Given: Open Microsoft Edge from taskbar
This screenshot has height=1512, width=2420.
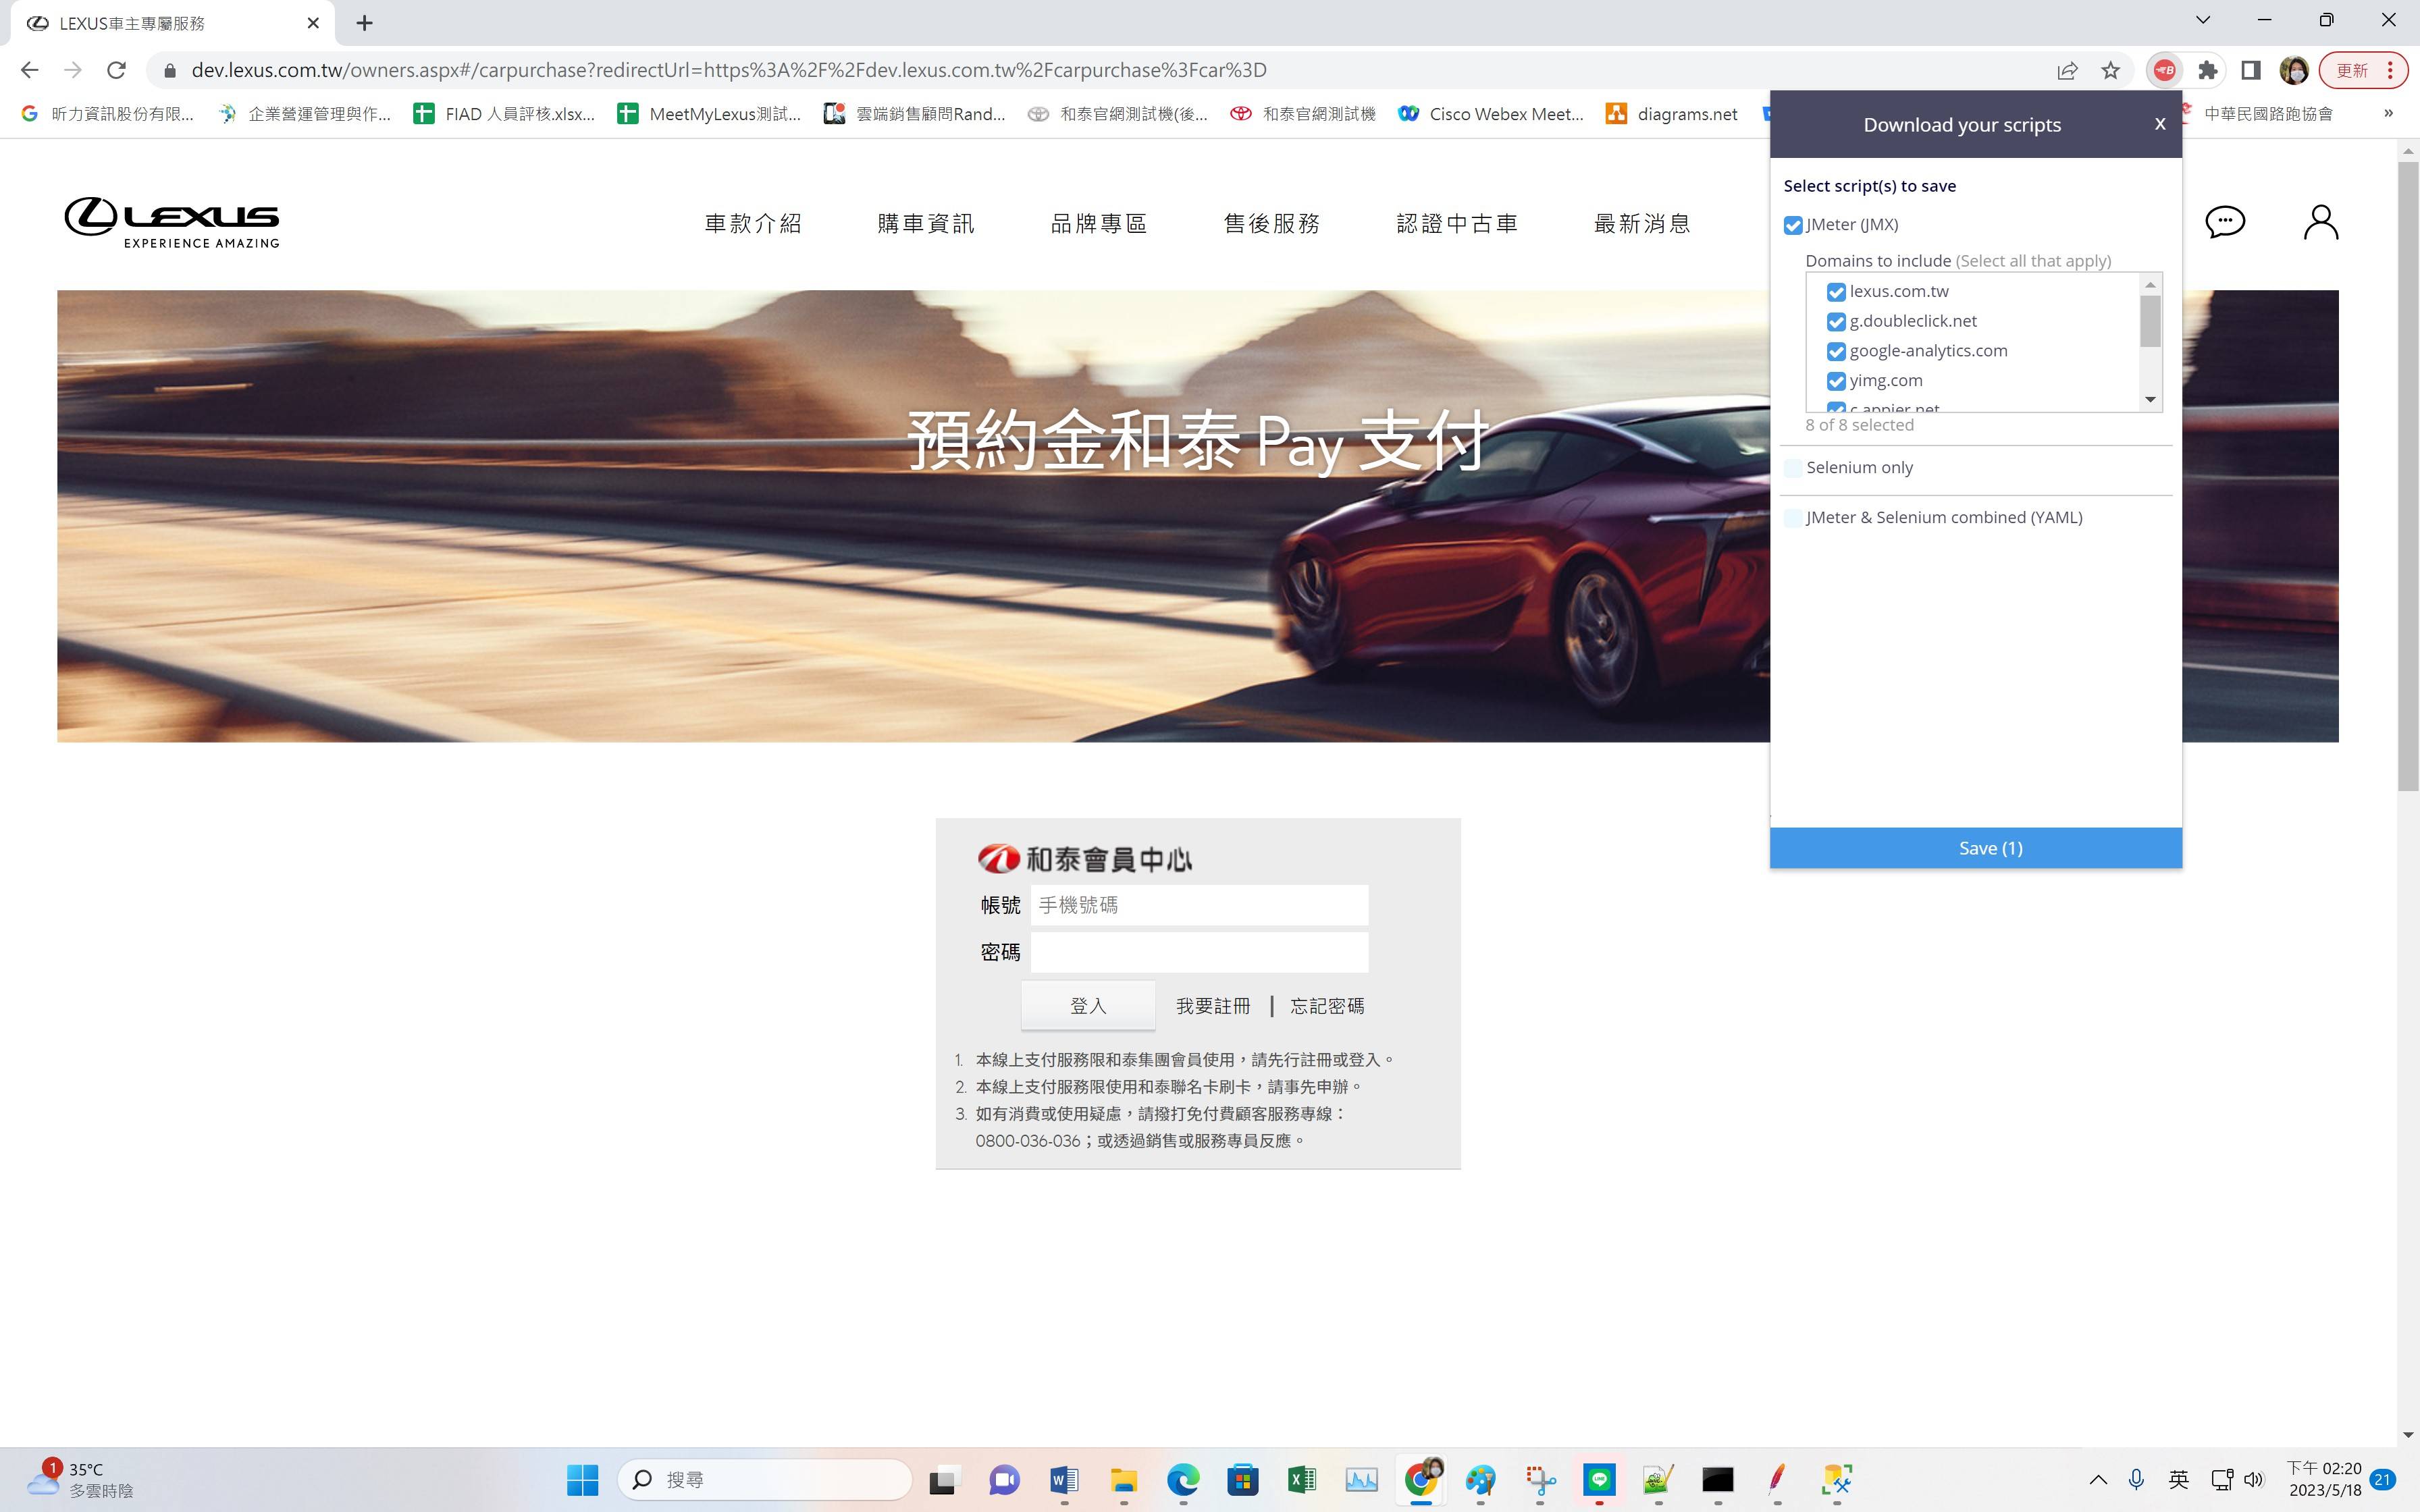Looking at the screenshot, I should (x=1183, y=1479).
